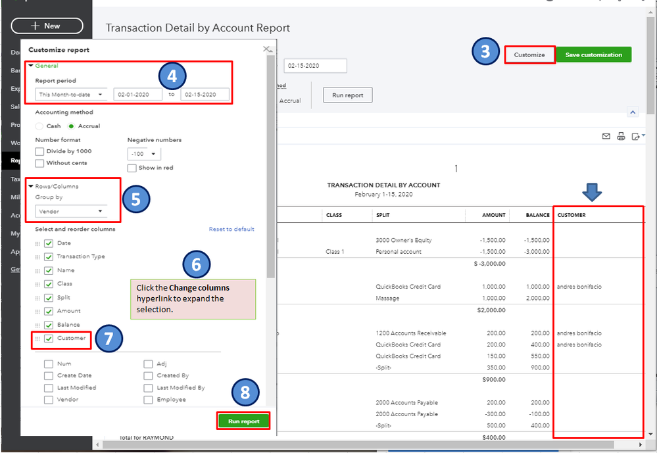Image resolution: width=657 pixels, height=453 pixels.
Task: Check the Last Modified By checkbox
Action: point(148,388)
